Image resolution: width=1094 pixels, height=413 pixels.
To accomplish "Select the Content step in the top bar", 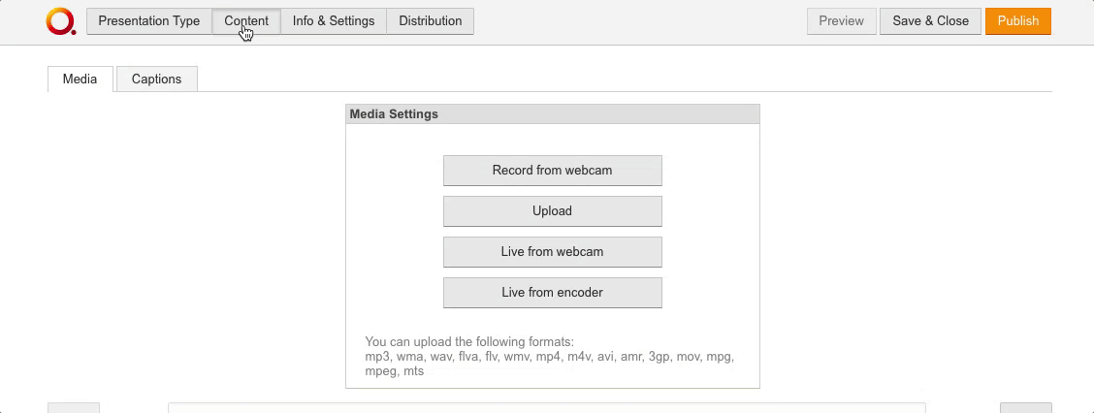I will click(x=246, y=21).
